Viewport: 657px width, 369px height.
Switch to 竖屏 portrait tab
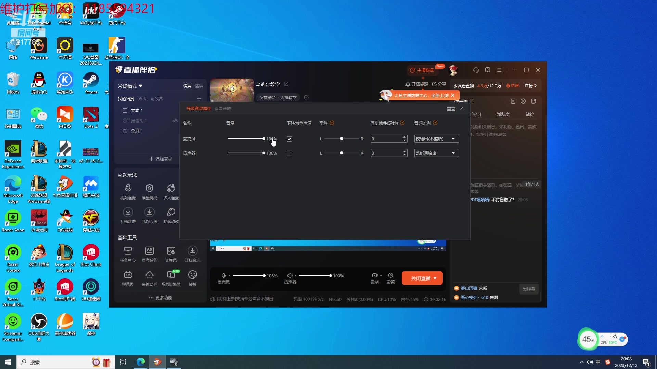[199, 86]
